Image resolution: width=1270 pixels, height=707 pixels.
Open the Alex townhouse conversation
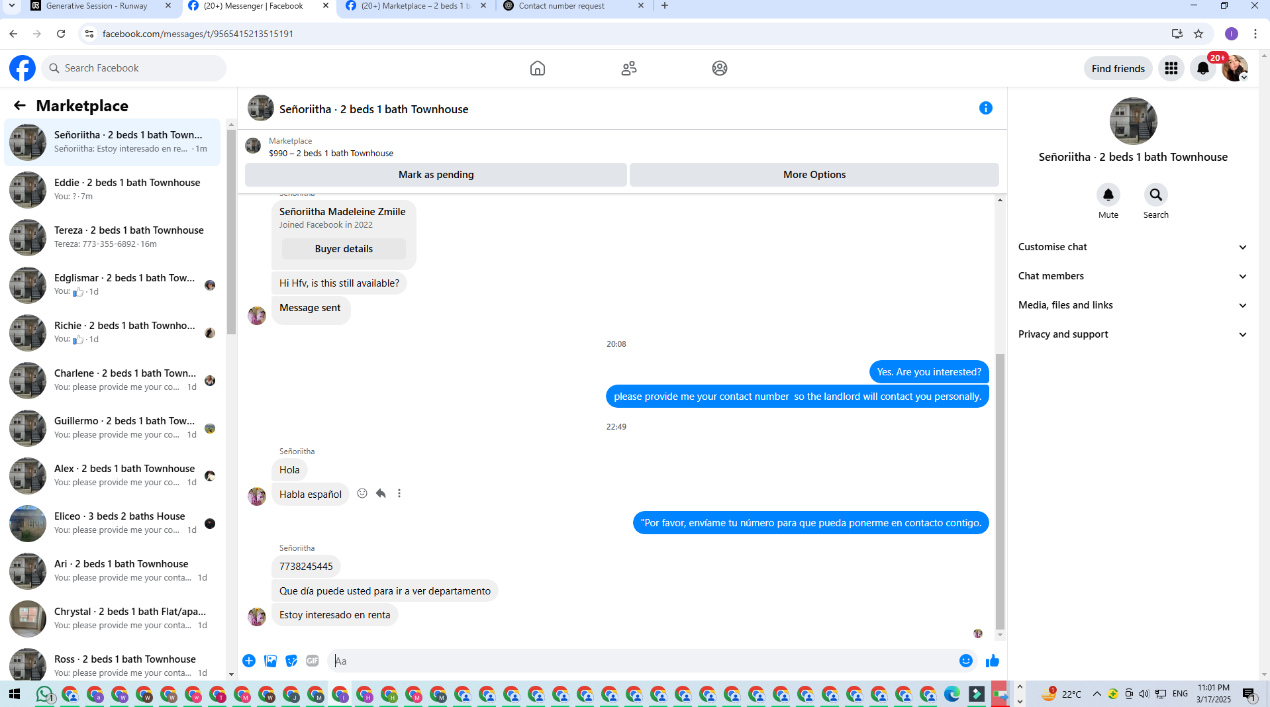(113, 475)
